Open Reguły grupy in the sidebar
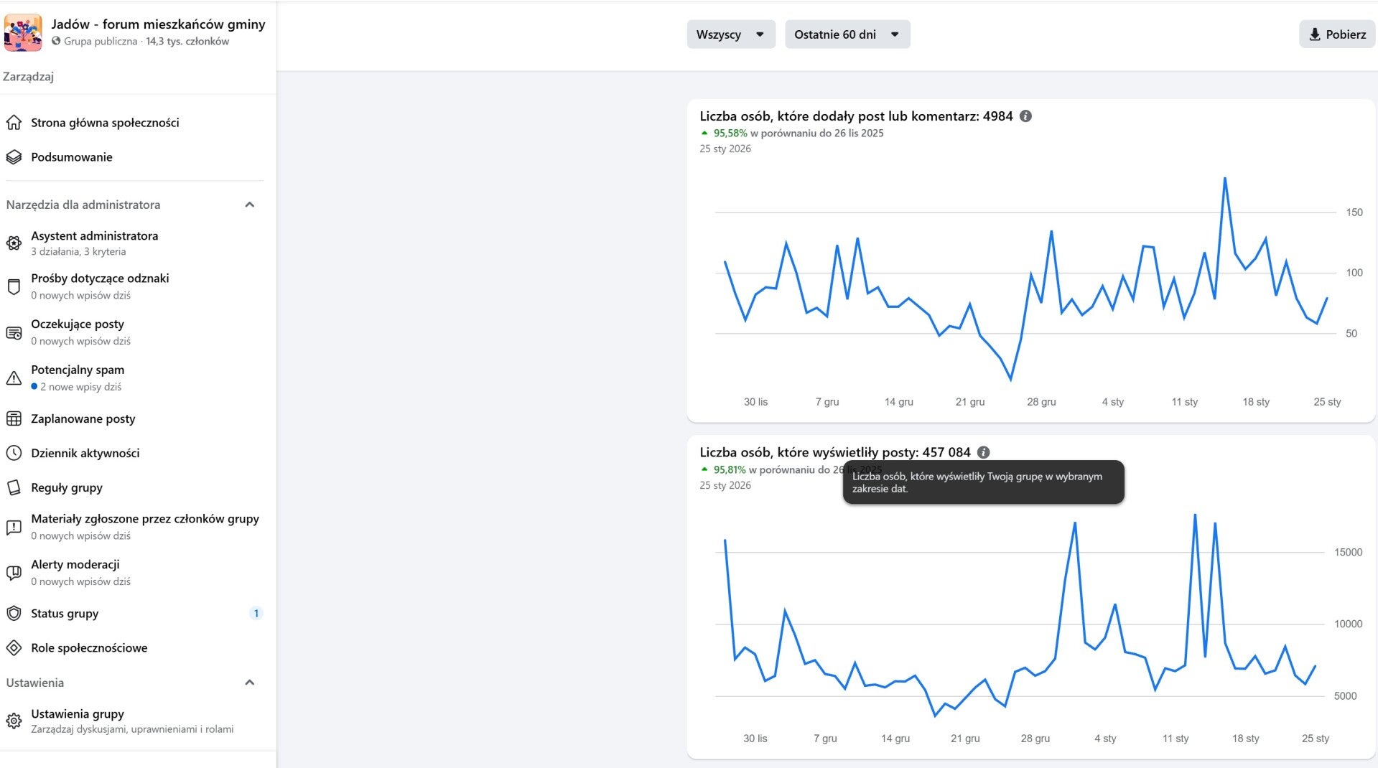Image resolution: width=1378 pixels, height=768 pixels. [x=67, y=487]
